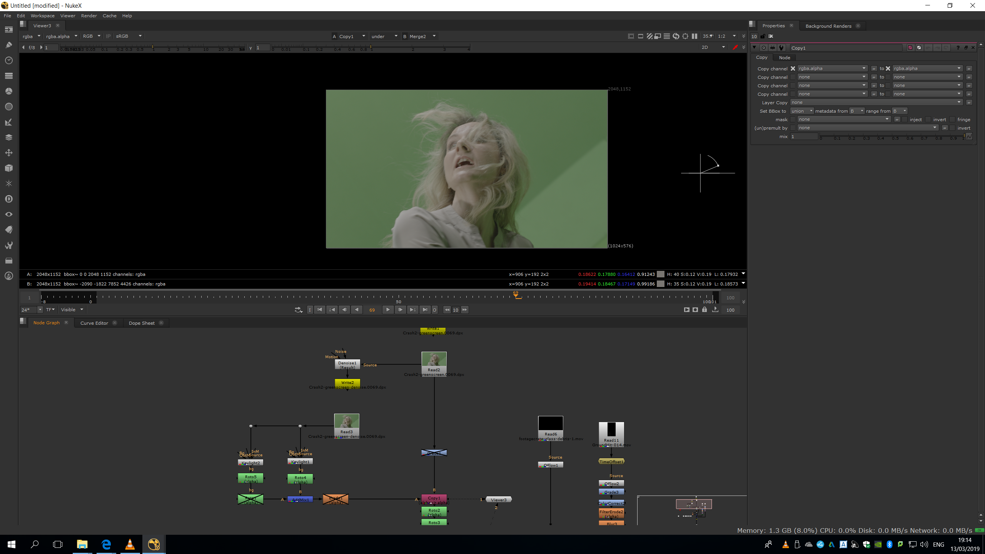Image resolution: width=985 pixels, height=554 pixels.
Task: Open the Render menu
Action: pos(89,16)
